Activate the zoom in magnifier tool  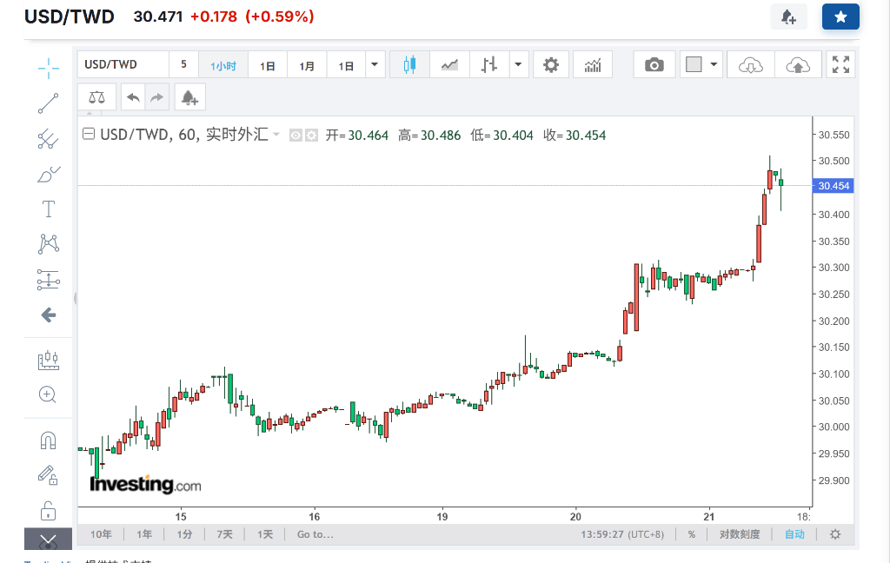(49, 394)
